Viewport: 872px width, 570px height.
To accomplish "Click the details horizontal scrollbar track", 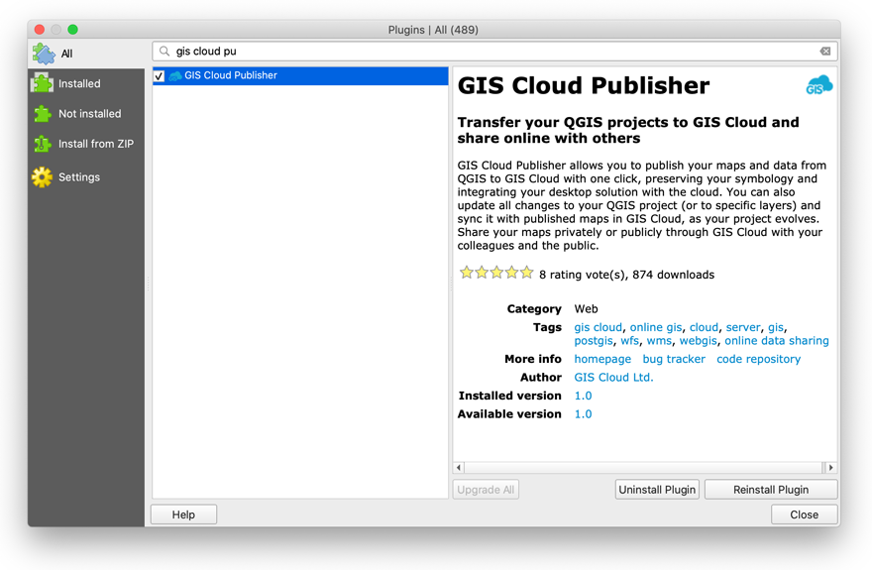I will point(643,468).
